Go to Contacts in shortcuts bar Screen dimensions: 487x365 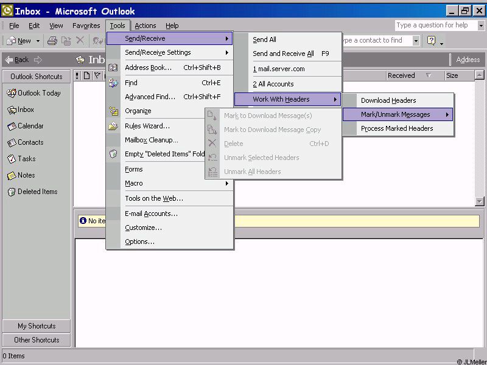click(x=12, y=142)
